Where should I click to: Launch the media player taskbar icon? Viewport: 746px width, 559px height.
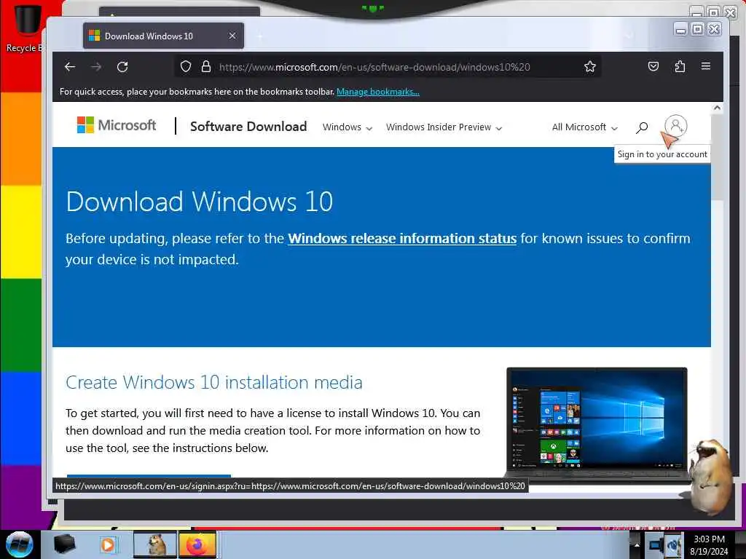click(x=108, y=544)
